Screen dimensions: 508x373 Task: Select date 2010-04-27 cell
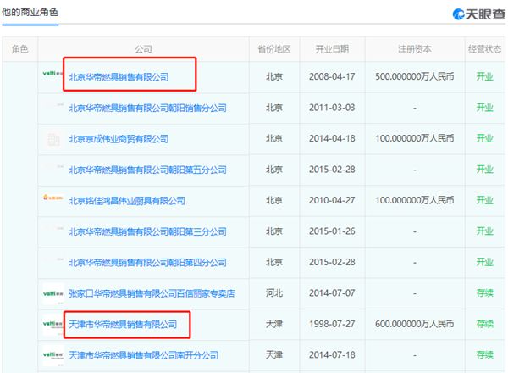(x=332, y=200)
